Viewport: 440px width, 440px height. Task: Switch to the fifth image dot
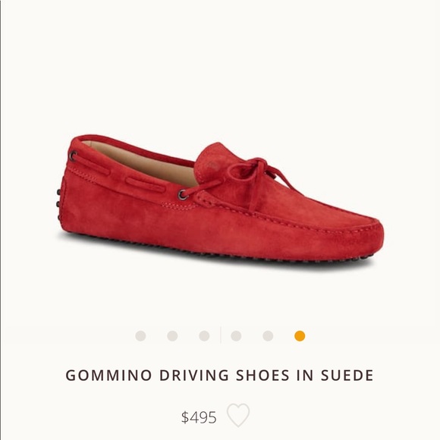[x=268, y=335]
